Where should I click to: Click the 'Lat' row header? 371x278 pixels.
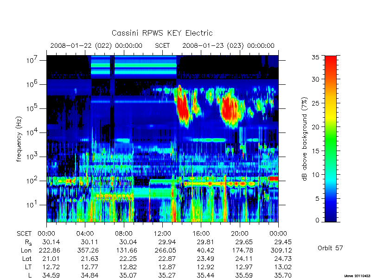click(27, 259)
